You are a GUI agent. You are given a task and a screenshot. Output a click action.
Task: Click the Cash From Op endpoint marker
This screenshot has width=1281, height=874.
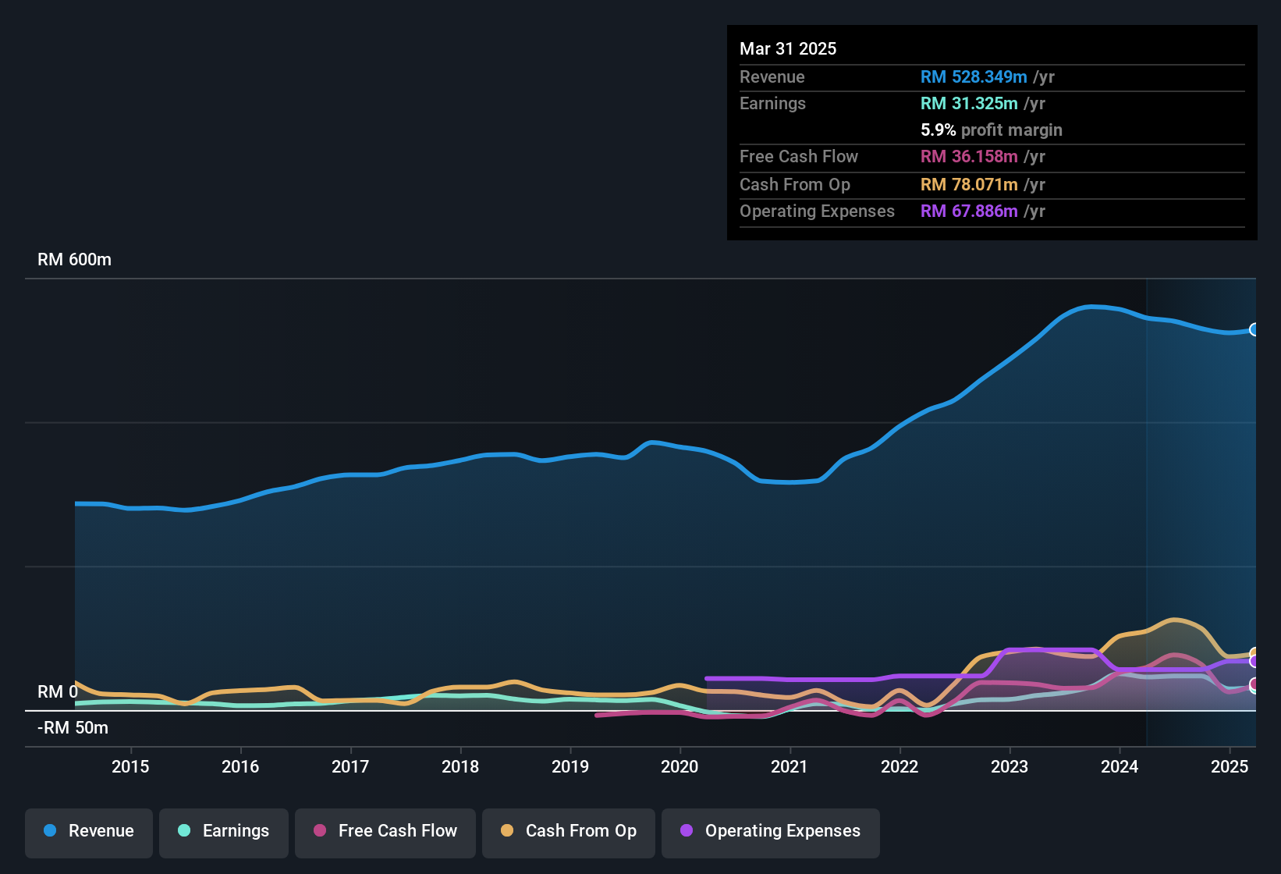[1254, 650]
